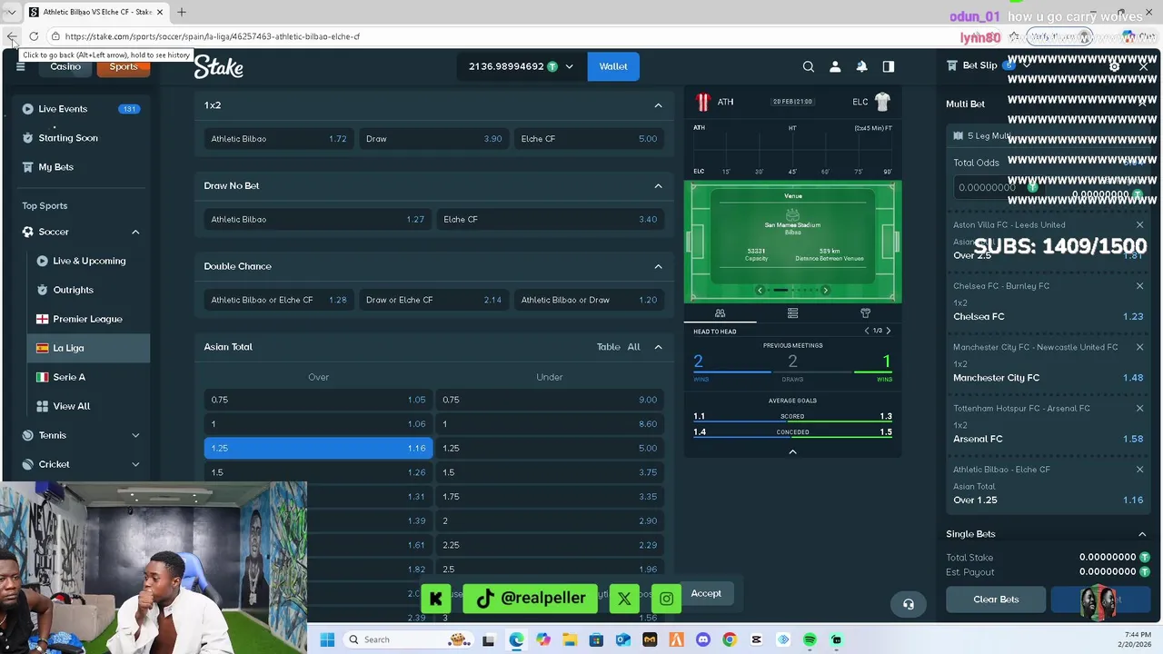
Task: Go to previous pitch widget slide
Action: pyautogui.click(x=760, y=290)
